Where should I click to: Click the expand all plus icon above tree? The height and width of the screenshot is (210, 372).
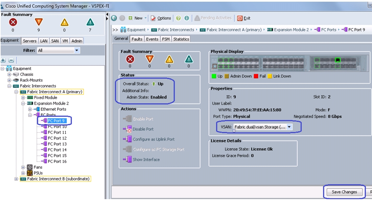click(x=3, y=60)
